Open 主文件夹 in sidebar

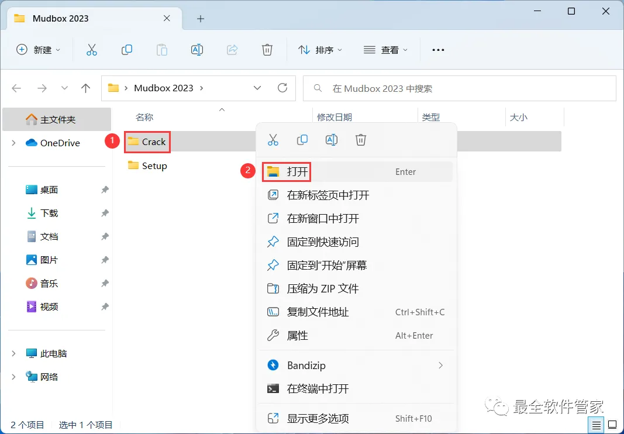[57, 119]
